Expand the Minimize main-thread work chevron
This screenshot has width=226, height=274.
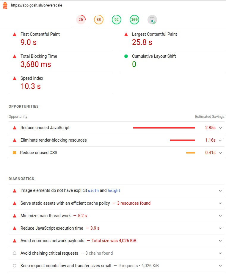[220, 216]
